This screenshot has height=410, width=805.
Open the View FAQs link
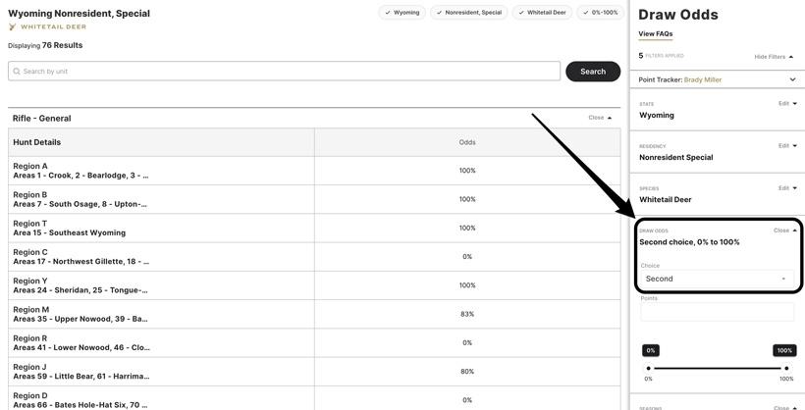tap(655, 34)
